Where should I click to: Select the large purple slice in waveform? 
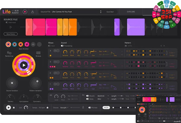(x=136, y=27)
